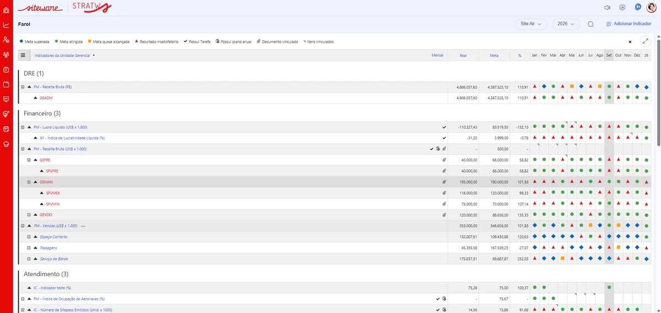Close the legend bar with the x

point(630,42)
